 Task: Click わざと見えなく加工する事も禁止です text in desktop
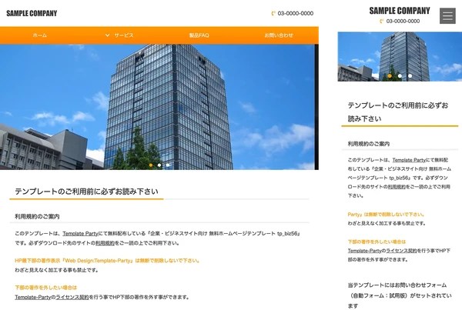pyautogui.click(x=56, y=270)
